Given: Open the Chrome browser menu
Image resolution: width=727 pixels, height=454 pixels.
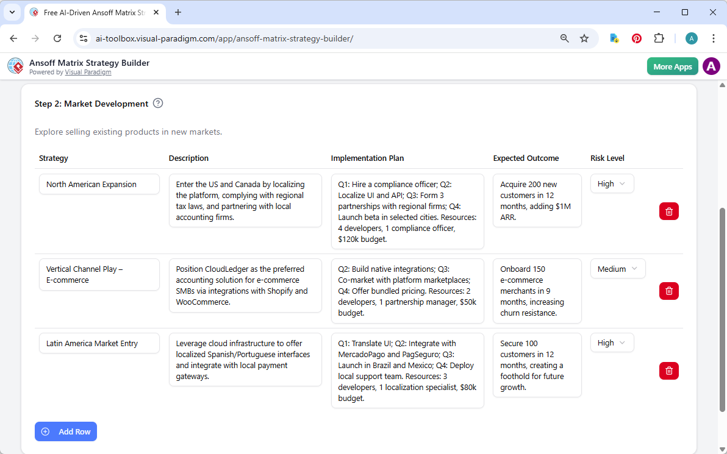Looking at the screenshot, I should tap(714, 38).
